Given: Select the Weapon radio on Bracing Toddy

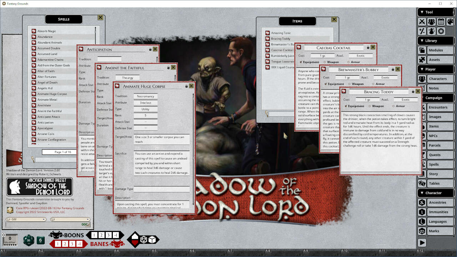Looking at the screenshot, I should (x=370, y=106).
